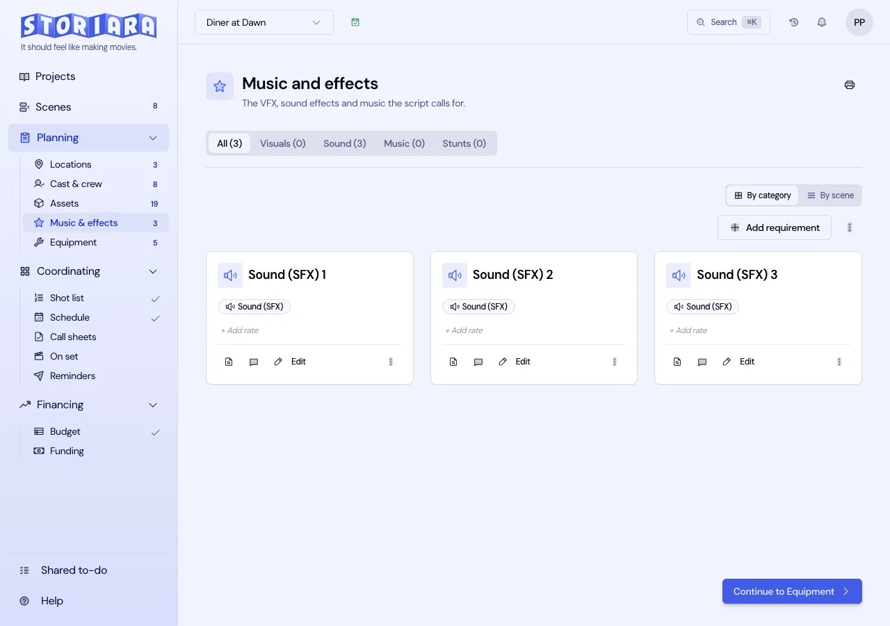
Task: Open Shared to-do list
Action: pos(88,570)
